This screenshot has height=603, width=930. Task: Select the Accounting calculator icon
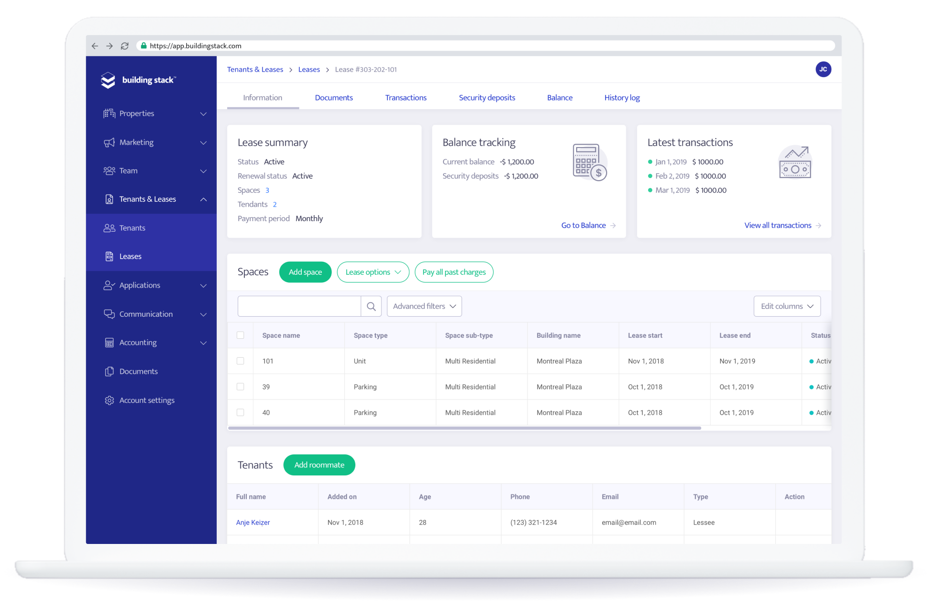[x=109, y=342]
